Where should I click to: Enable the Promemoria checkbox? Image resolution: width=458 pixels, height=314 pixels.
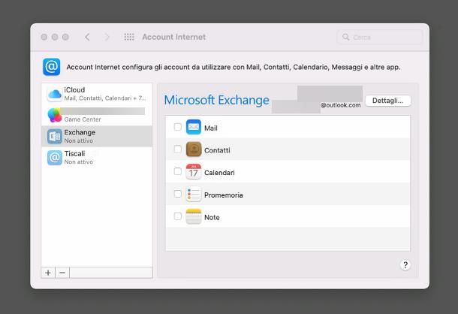pos(178,194)
